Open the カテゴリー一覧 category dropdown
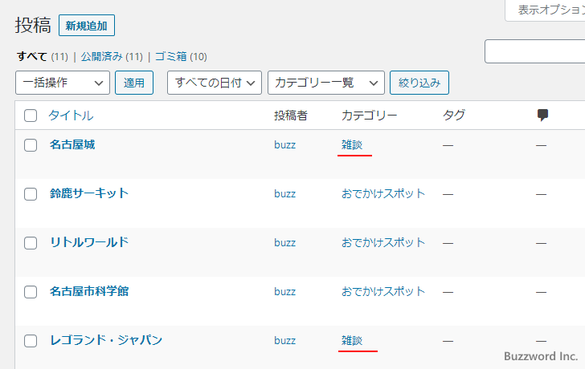Image resolution: width=585 pixels, height=369 pixels. click(325, 83)
